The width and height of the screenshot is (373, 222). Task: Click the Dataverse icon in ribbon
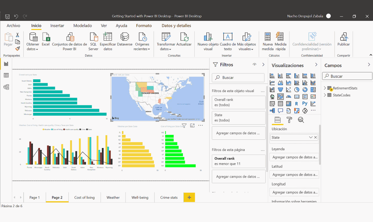[x=125, y=37]
